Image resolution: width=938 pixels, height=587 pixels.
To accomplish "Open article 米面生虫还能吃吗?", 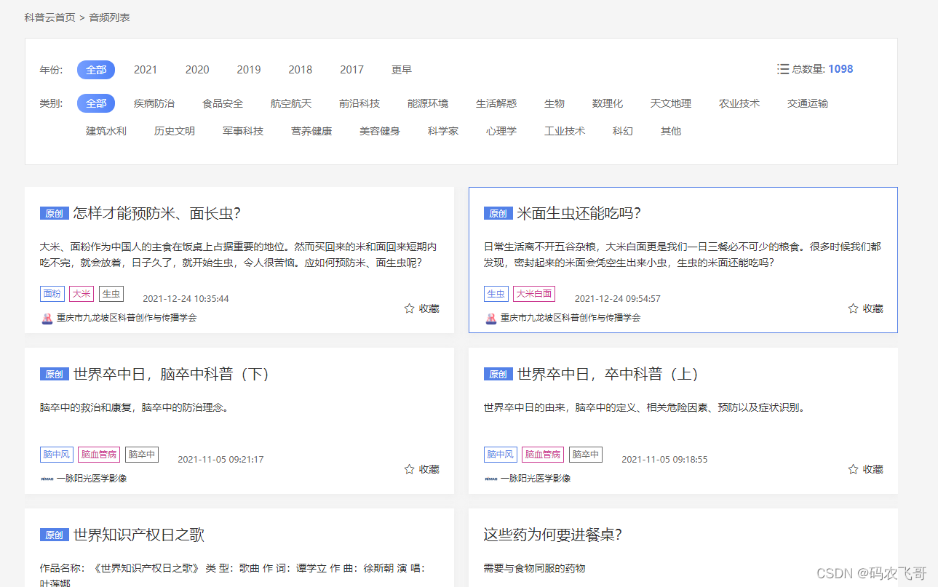I will tap(579, 213).
